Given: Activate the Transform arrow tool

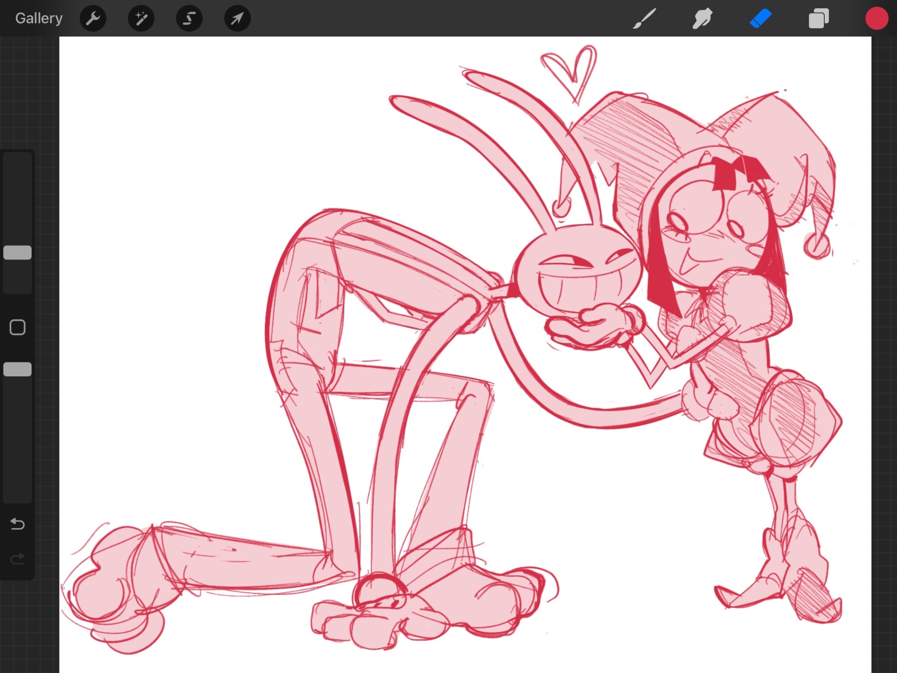Looking at the screenshot, I should point(237,18).
